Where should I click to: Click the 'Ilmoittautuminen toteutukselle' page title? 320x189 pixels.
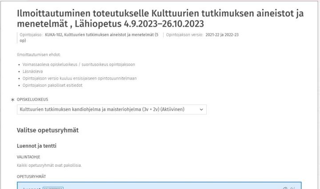pos(160,19)
